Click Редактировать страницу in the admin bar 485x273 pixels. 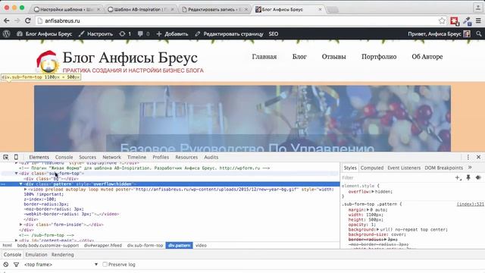[x=229, y=34]
